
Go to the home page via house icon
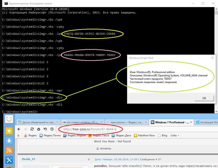click(x=39, y=129)
